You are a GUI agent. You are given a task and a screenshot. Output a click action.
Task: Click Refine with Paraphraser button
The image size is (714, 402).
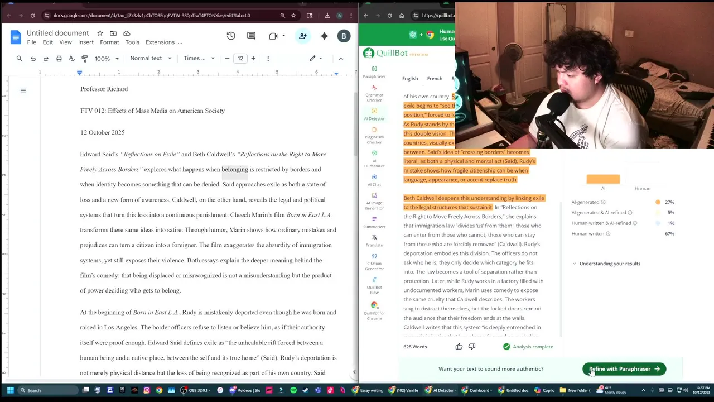click(x=624, y=369)
